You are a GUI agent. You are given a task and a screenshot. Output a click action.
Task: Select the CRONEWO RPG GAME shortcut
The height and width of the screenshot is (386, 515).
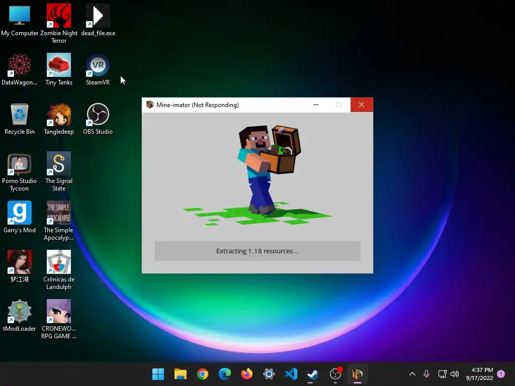pos(59,319)
